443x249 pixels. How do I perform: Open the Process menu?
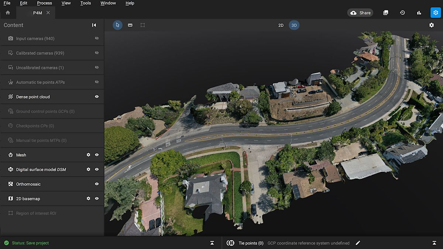click(44, 3)
